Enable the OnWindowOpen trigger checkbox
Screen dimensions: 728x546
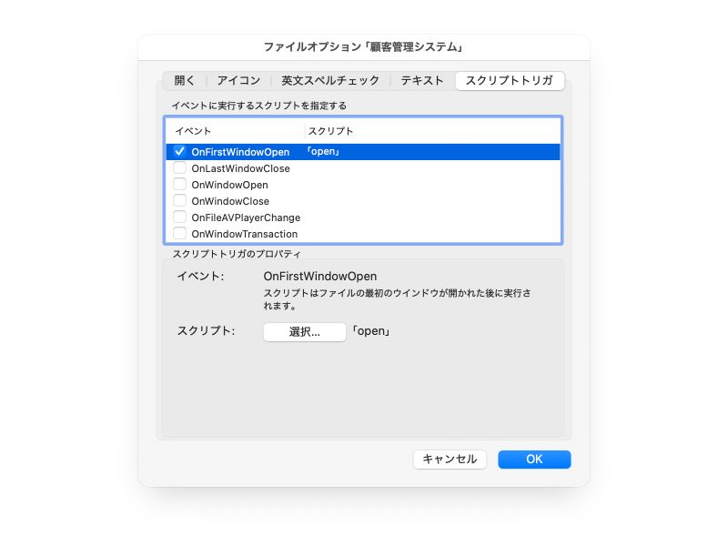(x=179, y=185)
